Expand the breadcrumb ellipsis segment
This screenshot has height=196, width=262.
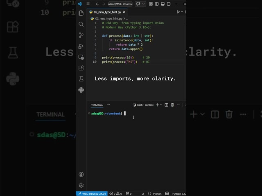pos(127,19)
